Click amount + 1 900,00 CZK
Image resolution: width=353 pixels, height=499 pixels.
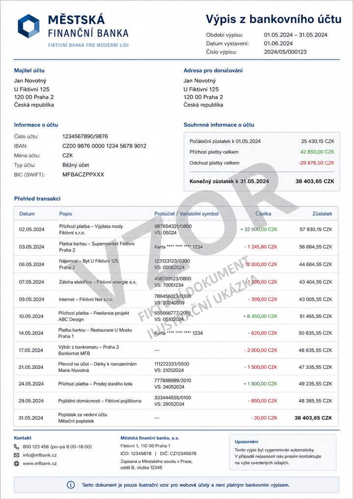tap(260, 384)
